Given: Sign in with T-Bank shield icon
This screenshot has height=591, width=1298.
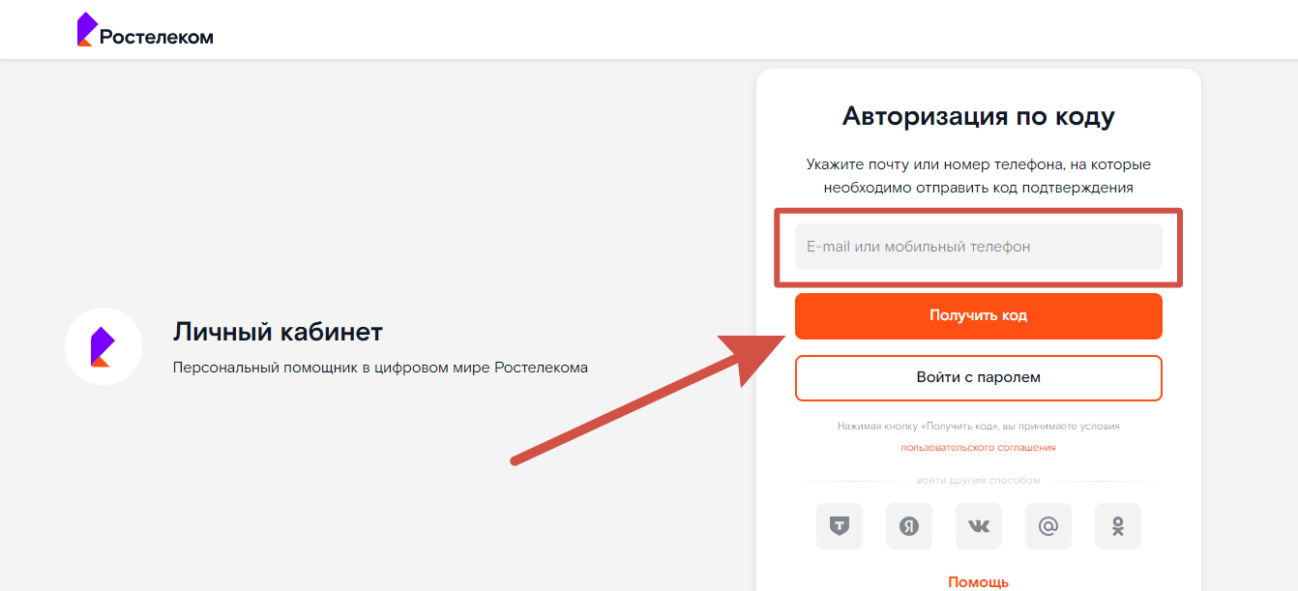Looking at the screenshot, I should [839, 526].
